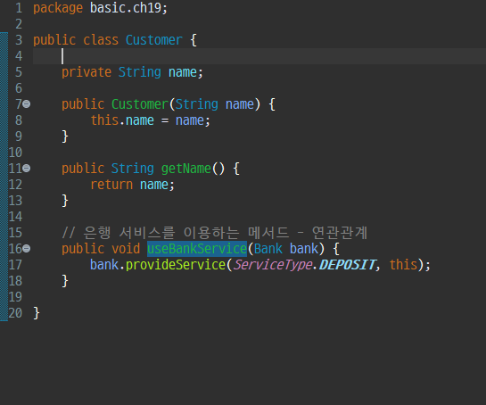
Task: Click getName method name on line 11
Action: click(x=186, y=169)
